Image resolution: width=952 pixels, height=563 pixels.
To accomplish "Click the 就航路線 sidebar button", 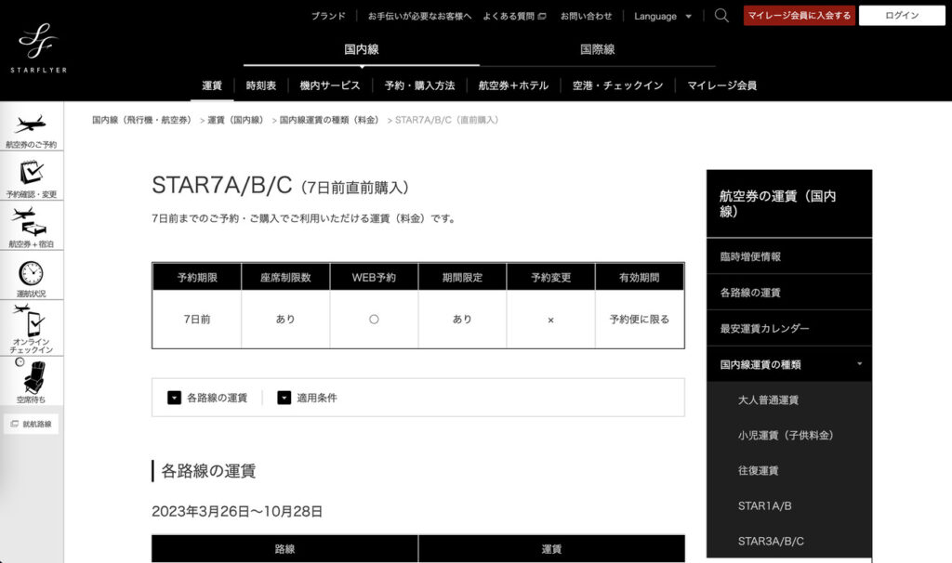I will point(31,424).
